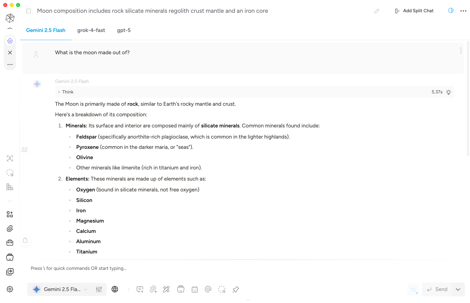
Task: Click the Add Split Chat button
Action: [x=414, y=11]
